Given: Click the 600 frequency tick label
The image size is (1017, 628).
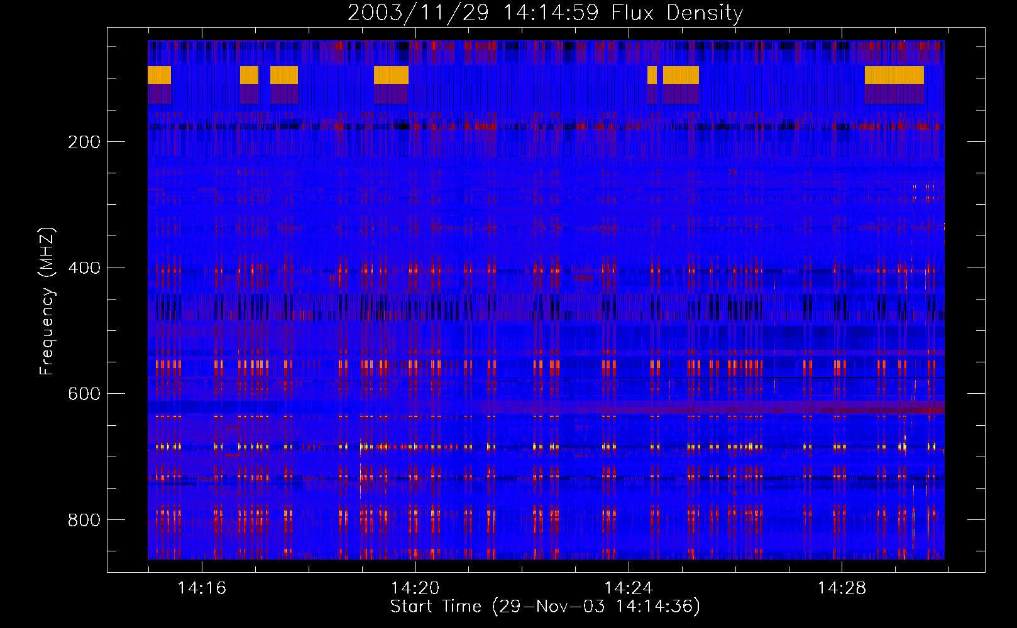Looking at the screenshot, I should pos(84,394).
